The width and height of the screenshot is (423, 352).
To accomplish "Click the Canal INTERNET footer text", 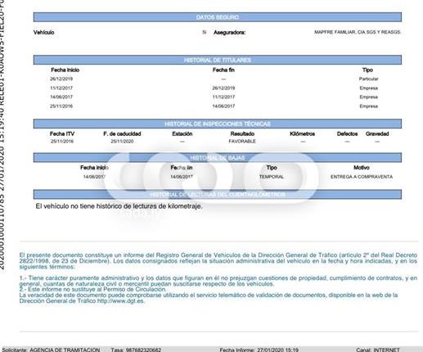I will coord(378,350).
